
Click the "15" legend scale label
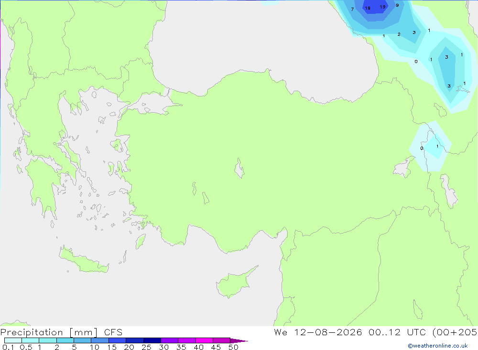[x=112, y=347]
